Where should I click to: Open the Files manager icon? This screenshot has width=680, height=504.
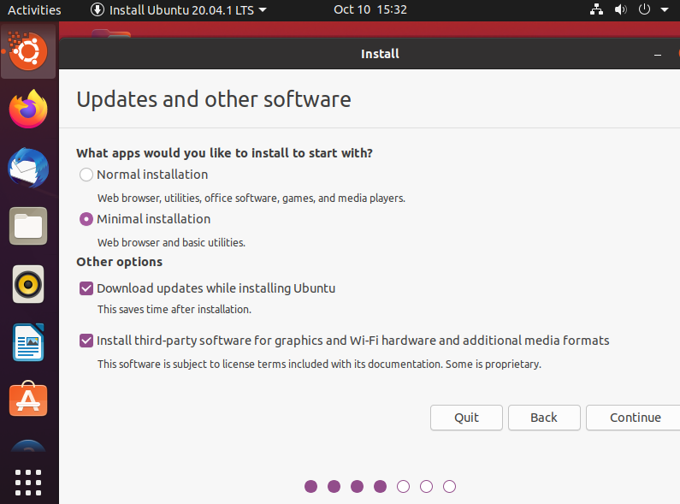click(x=28, y=226)
